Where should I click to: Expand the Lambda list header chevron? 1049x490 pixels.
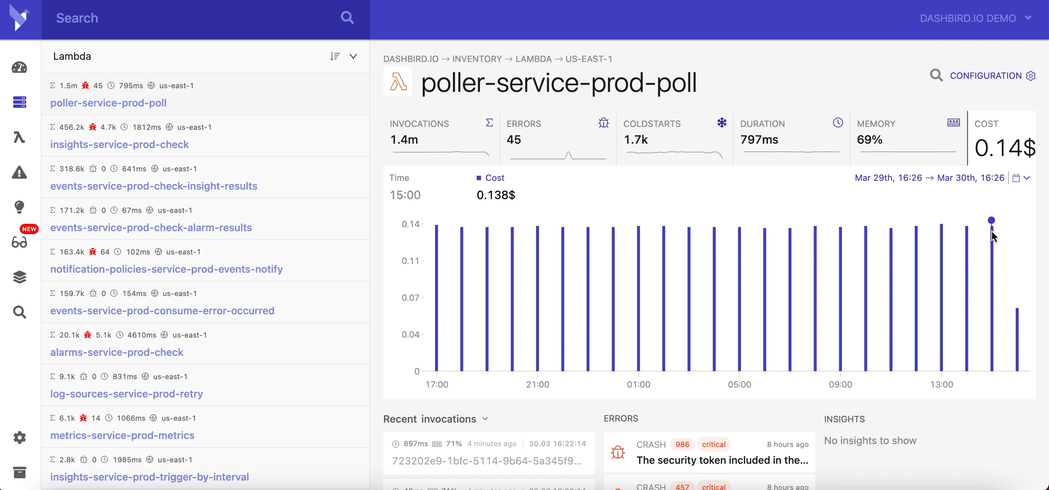(353, 56)
